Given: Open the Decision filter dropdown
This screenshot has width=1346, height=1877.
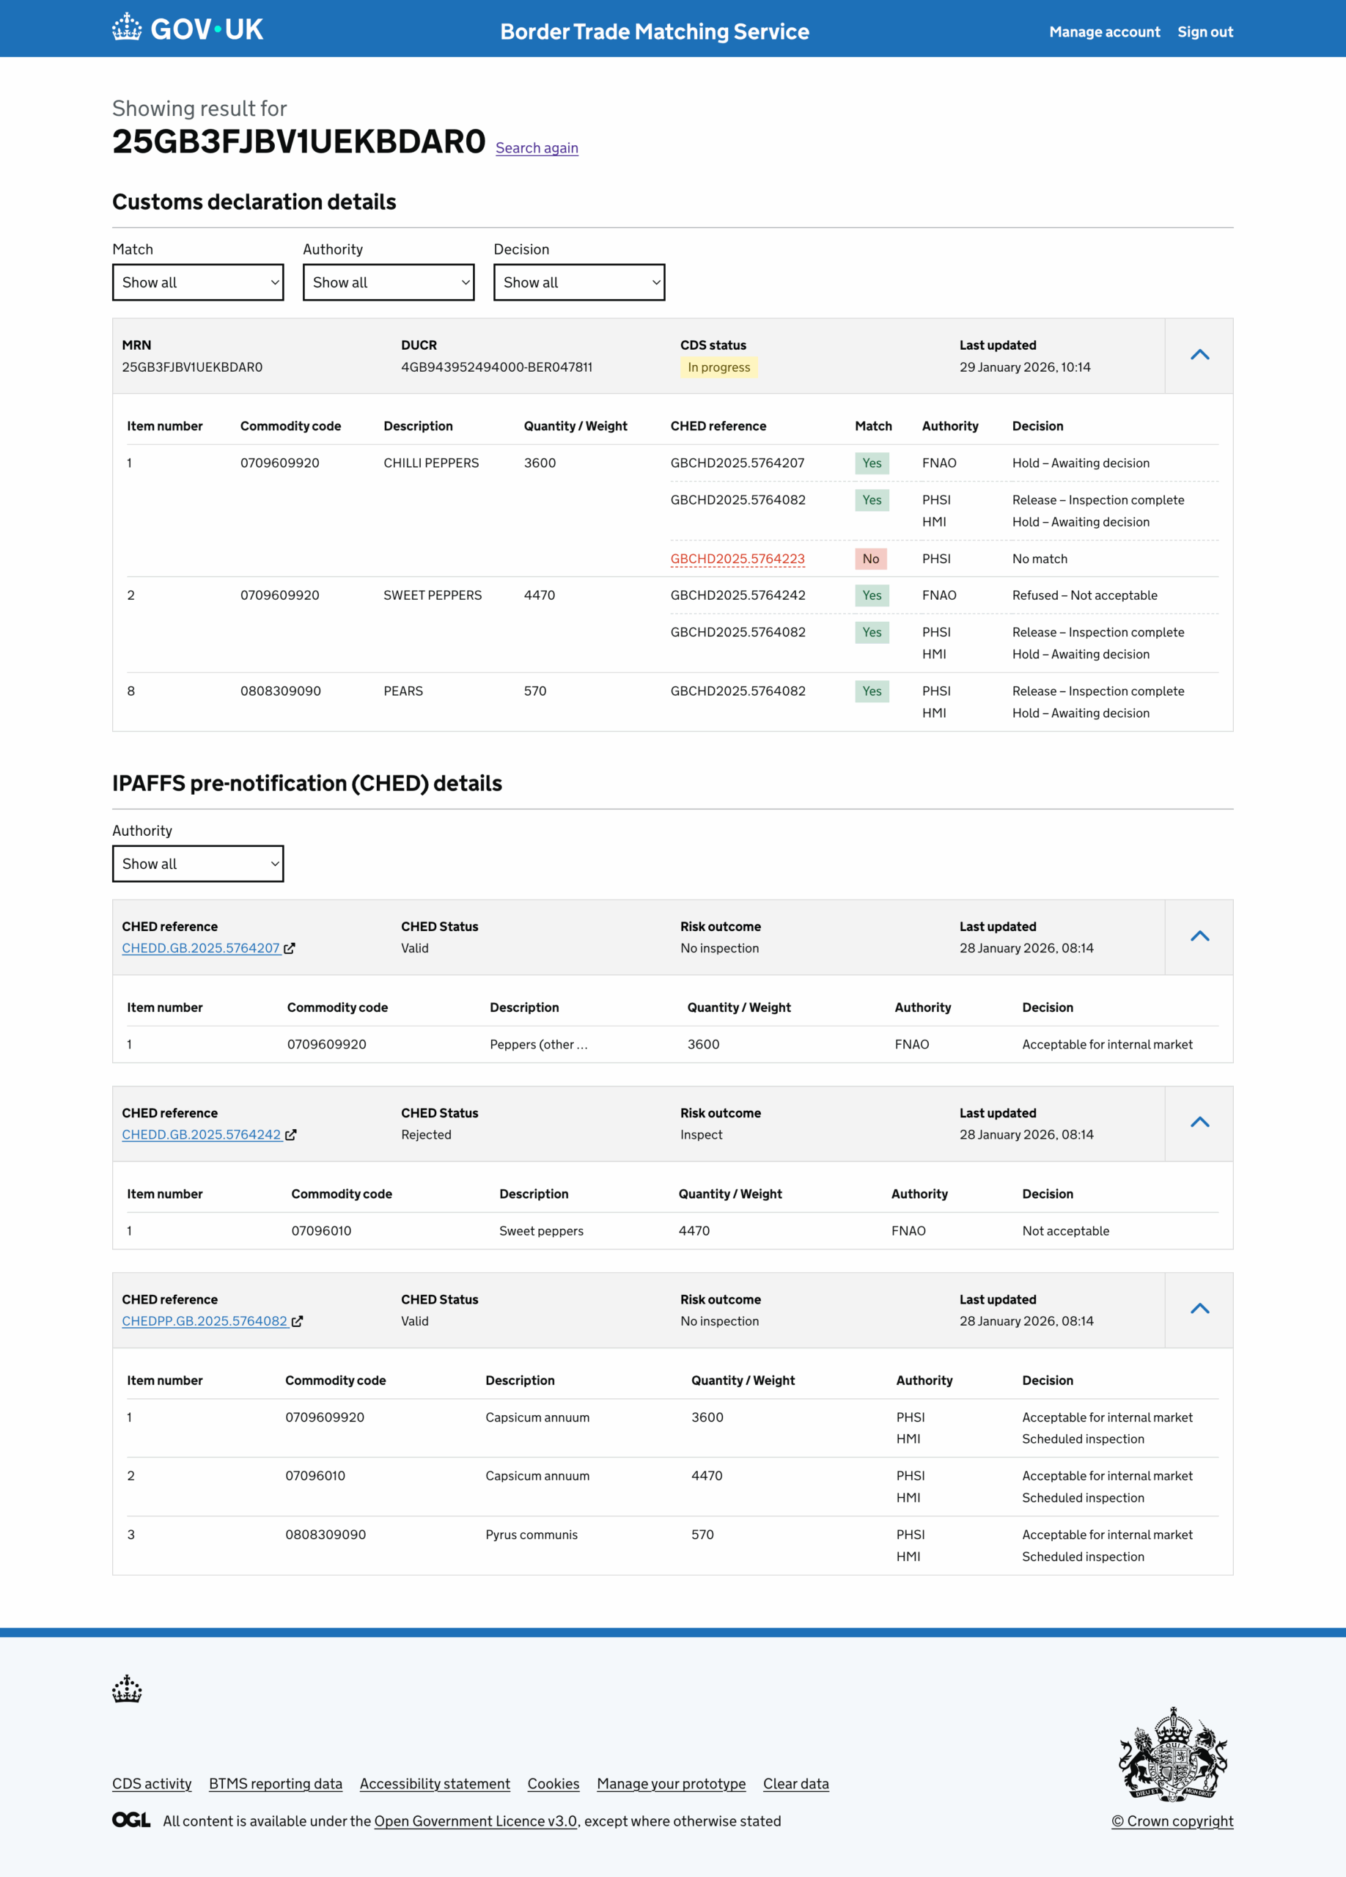Looking at the screenshot, I should tap(578, 282).
